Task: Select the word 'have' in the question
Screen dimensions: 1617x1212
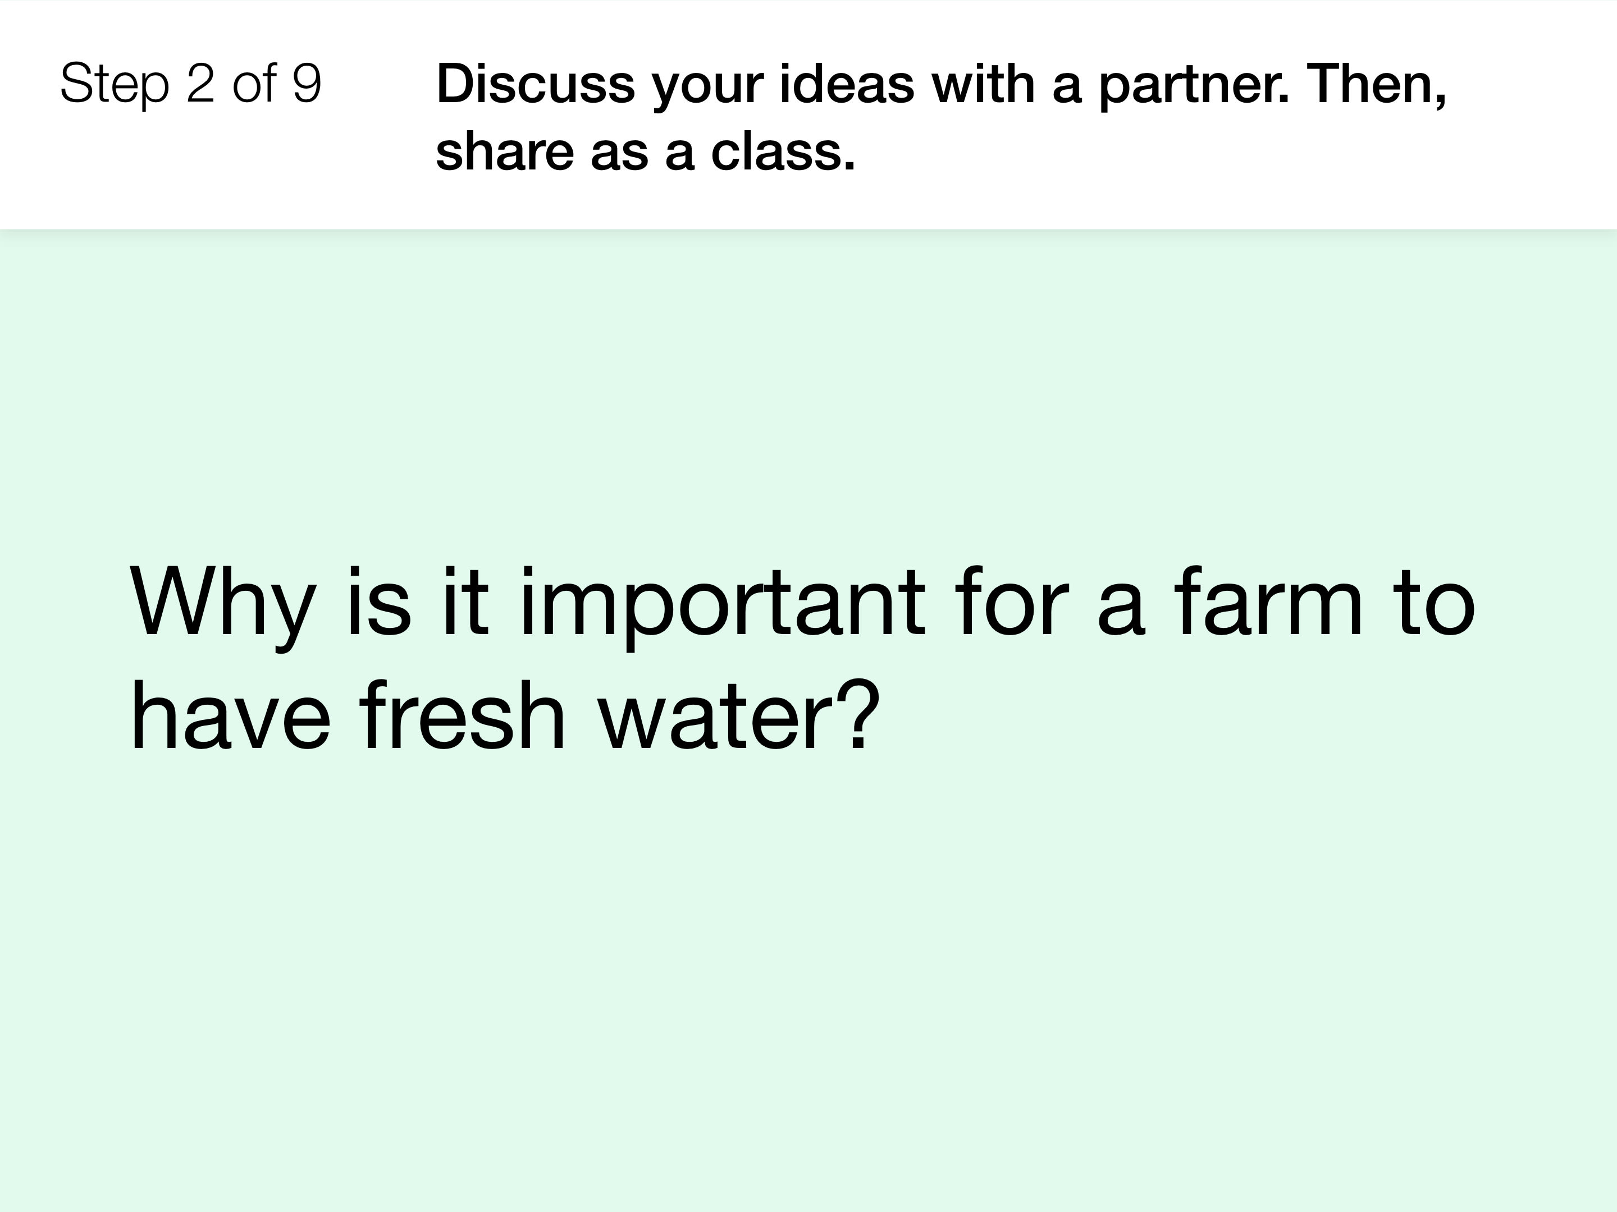Action: coord(230,715)
